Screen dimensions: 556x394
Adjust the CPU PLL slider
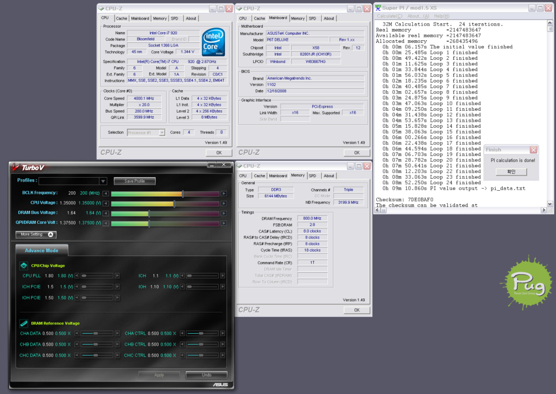tap(84, 276)
